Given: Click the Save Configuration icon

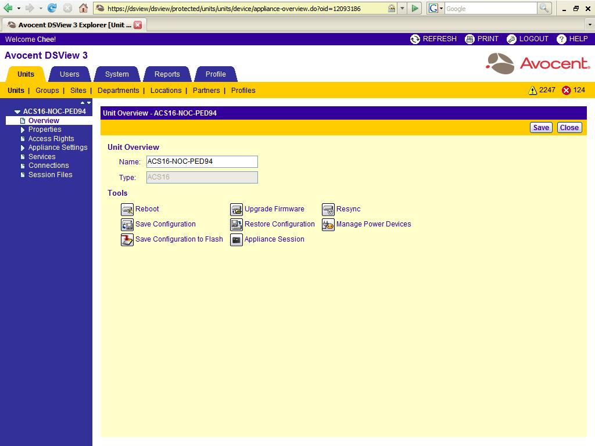Looking at the screenshot, I should click(127, 225).
